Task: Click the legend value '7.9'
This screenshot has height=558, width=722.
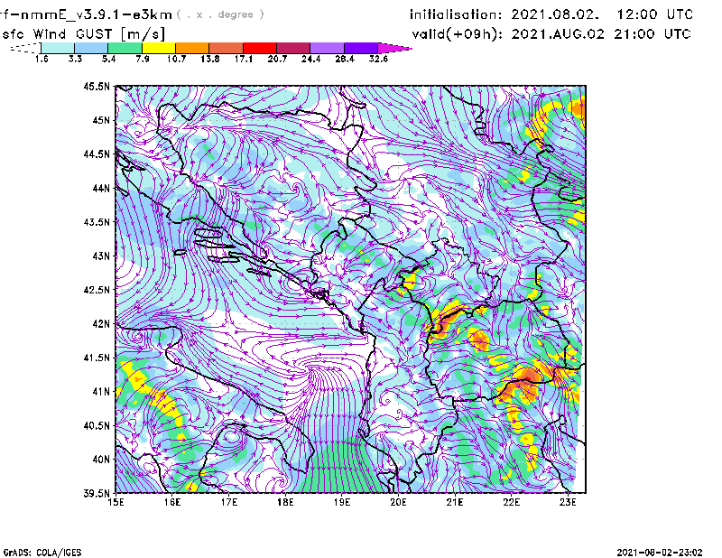Action: tap(143, 59)
